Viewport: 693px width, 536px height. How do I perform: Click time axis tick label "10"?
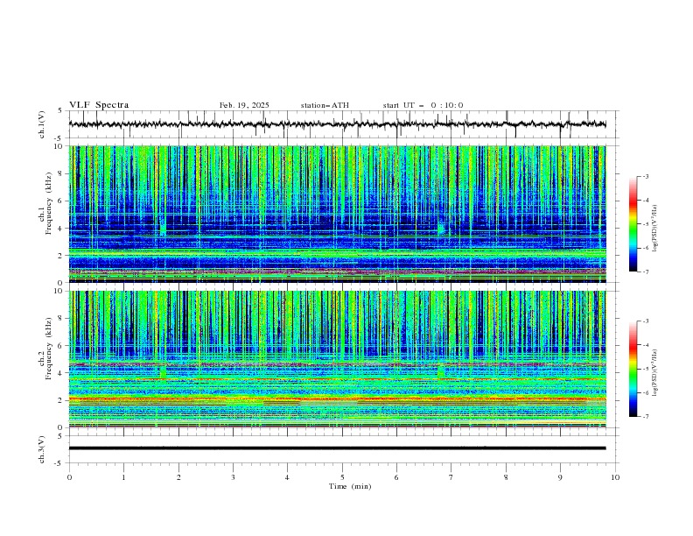click(x=615, y=477)
